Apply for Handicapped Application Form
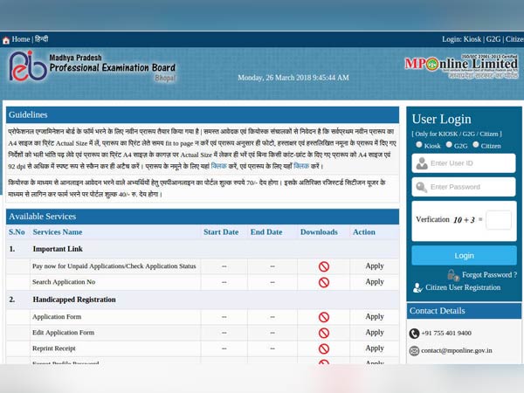Viewport: 524px width, 393px height. coord(375,316)
